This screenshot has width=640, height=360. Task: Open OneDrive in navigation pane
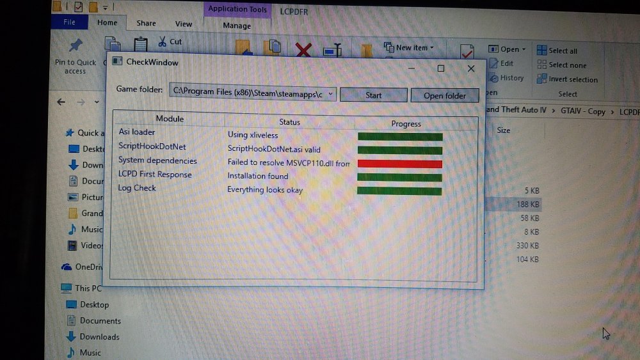tap(82, 267)
